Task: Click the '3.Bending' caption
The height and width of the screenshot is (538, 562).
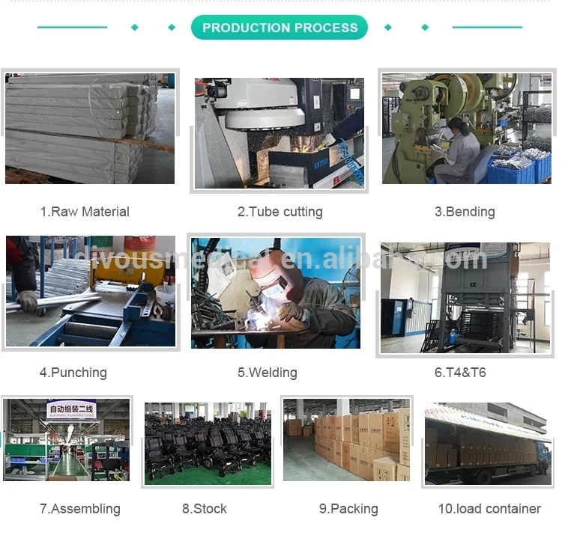Action: click(465, 212)
